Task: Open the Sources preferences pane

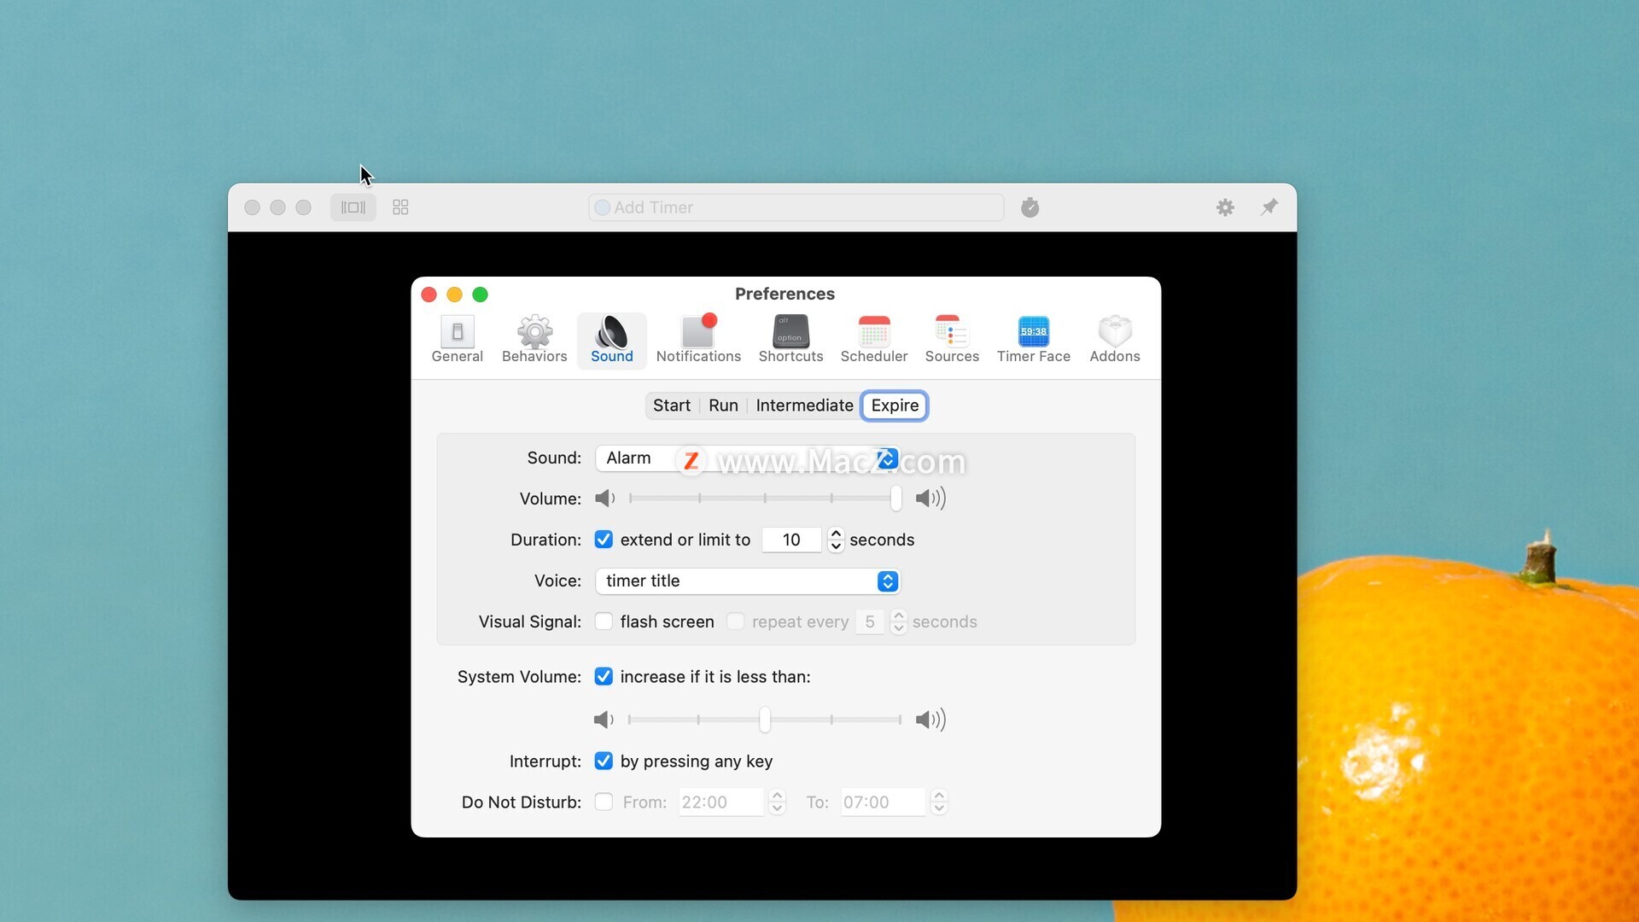Action: (952, 340)
